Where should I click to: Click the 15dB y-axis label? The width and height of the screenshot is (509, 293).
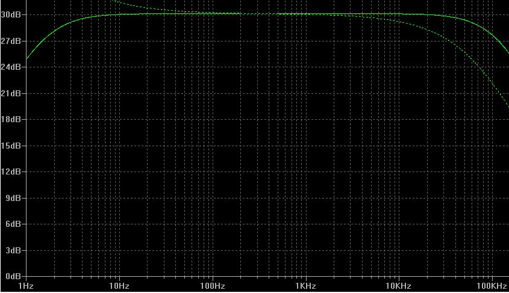(x=11, y=146)
